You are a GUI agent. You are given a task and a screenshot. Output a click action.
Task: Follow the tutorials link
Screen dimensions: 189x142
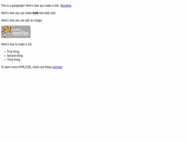coord(57,67)
